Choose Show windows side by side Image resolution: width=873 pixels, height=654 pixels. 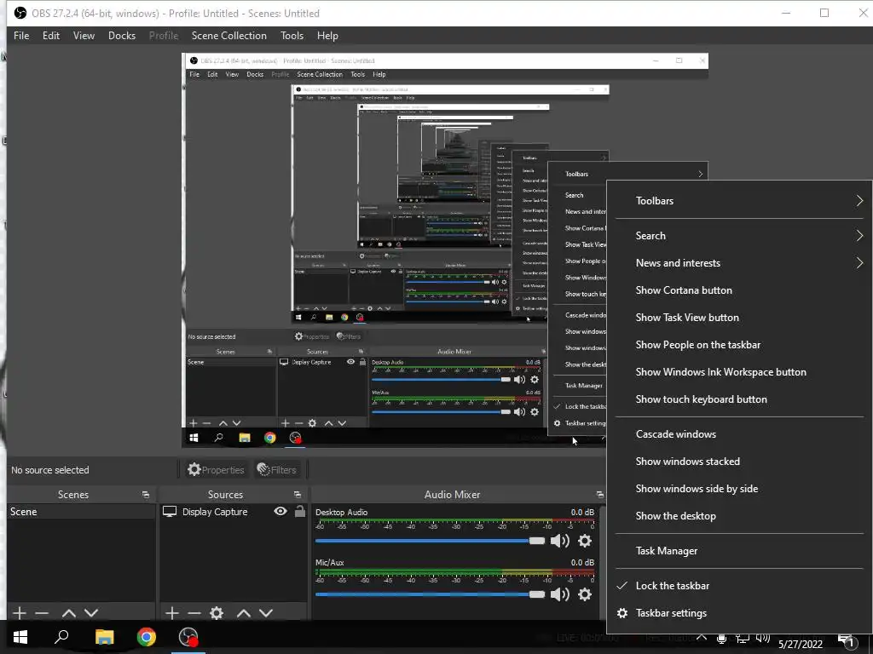click(741, 489)
